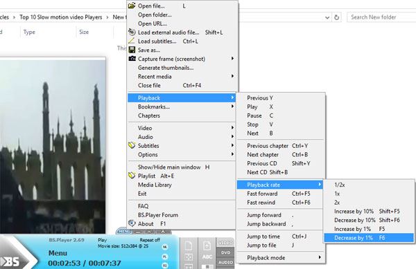The width and height of the screenshot is (416, 269).
Task: Click the ABC subtitles button
Action: [207, 257]
